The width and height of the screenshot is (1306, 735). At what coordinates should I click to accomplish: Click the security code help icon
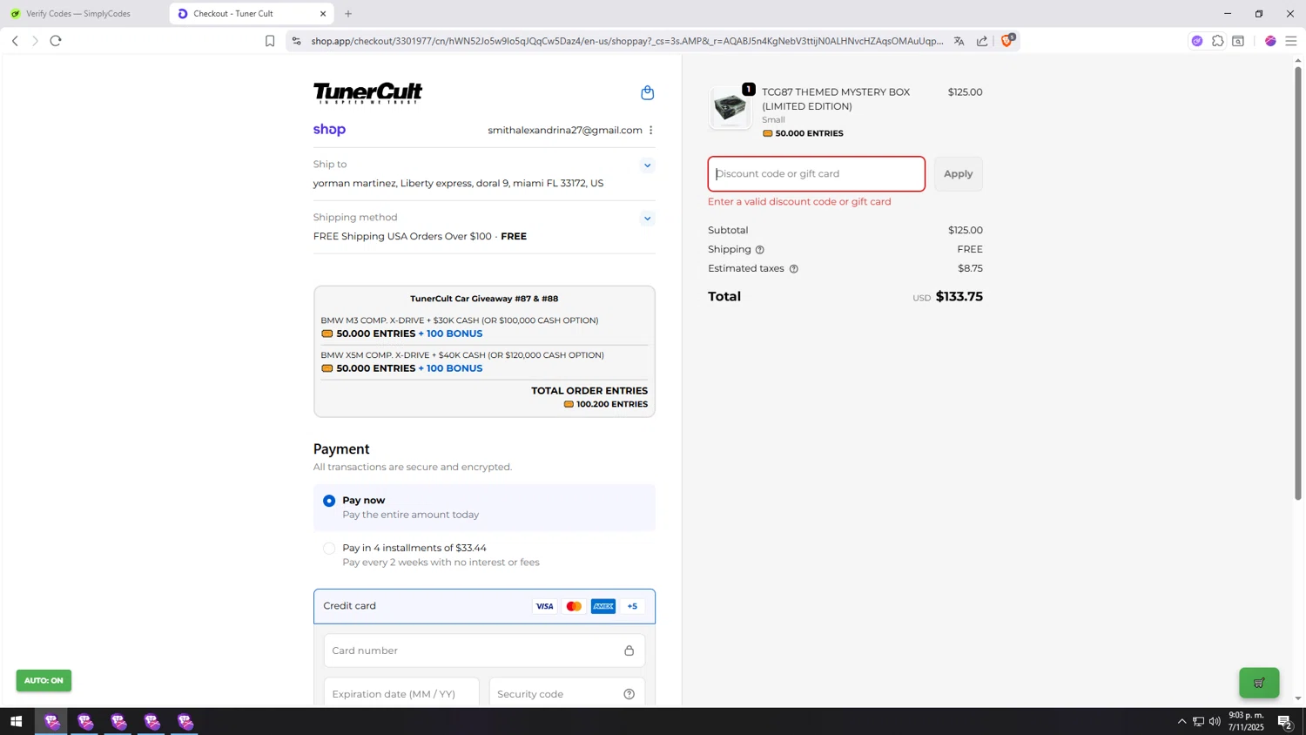click(x=629, y=694)
